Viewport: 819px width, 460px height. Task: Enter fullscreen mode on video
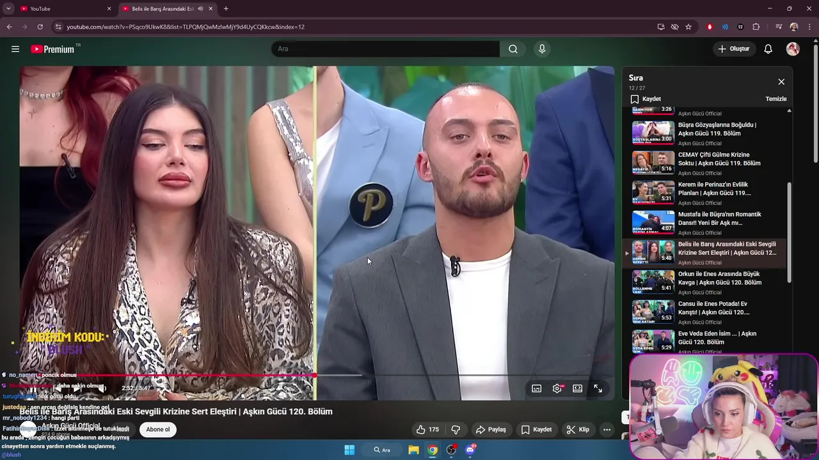point(598,388)
